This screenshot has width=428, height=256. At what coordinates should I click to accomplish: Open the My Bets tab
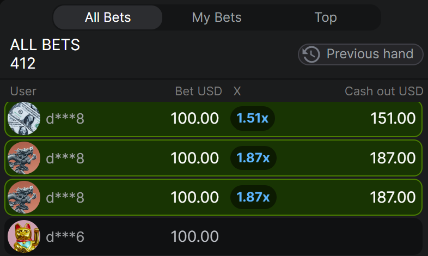[217, 17]
